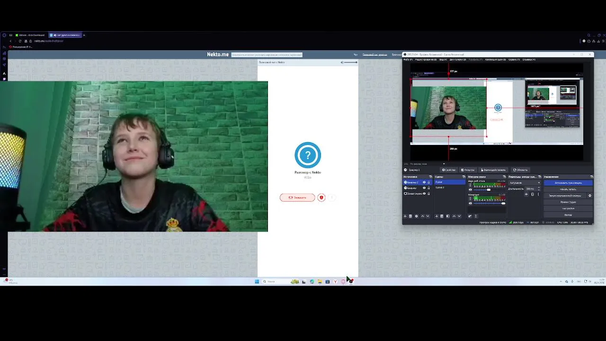Remove selected scene with Scenes trash icon
Viewport: 606px width, 341px height.
(442, 216)
